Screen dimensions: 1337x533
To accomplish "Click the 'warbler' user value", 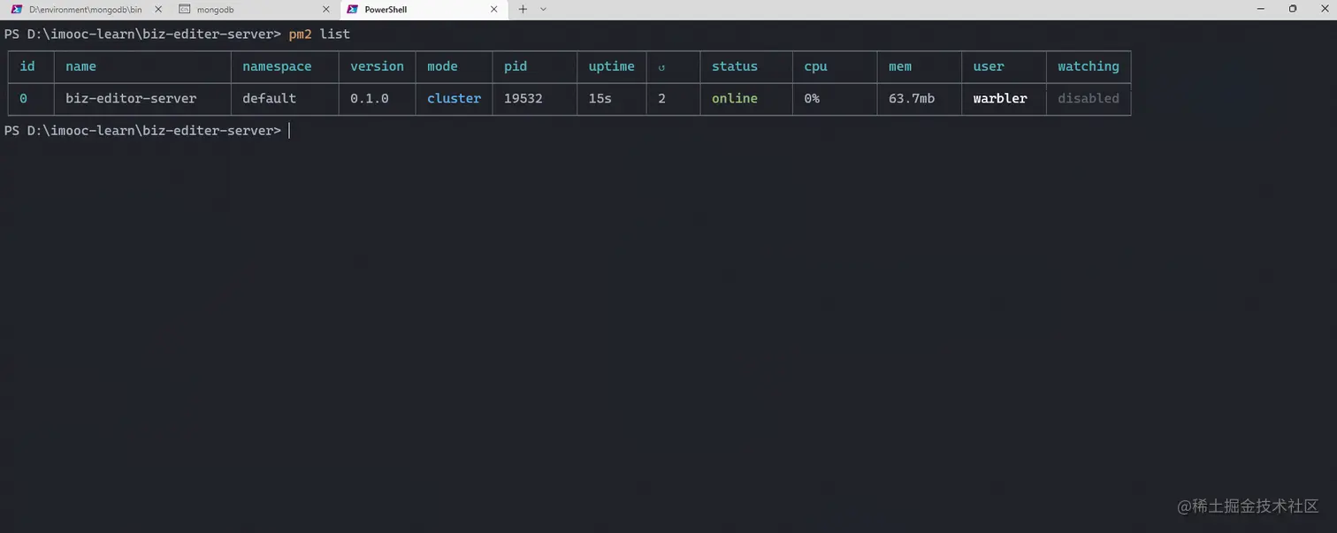I will 1000,98.
